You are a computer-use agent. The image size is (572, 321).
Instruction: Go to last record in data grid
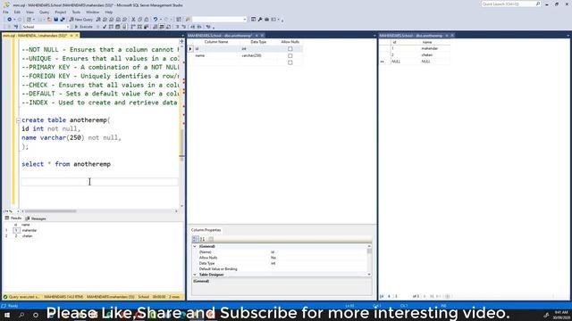tap(432, 296)
